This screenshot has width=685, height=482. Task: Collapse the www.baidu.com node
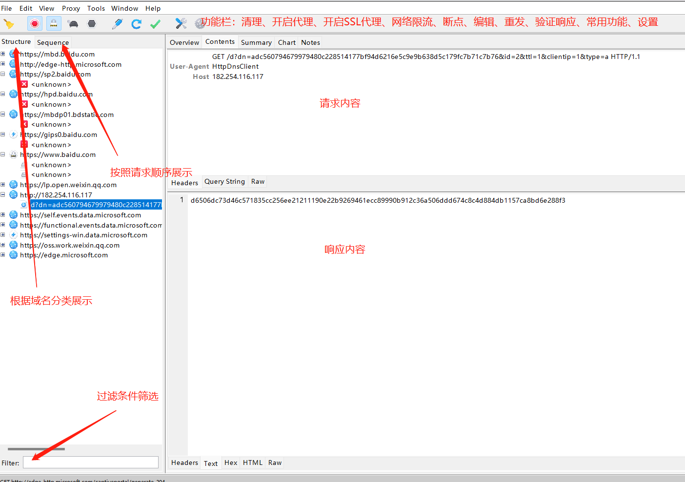3,154
